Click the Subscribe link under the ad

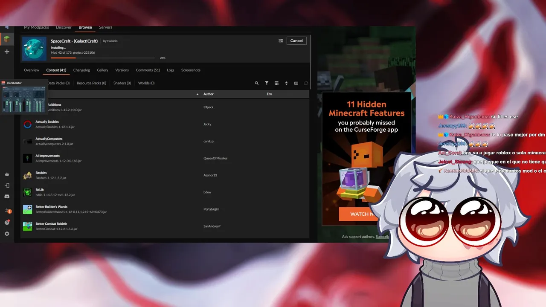click(382, 237)
